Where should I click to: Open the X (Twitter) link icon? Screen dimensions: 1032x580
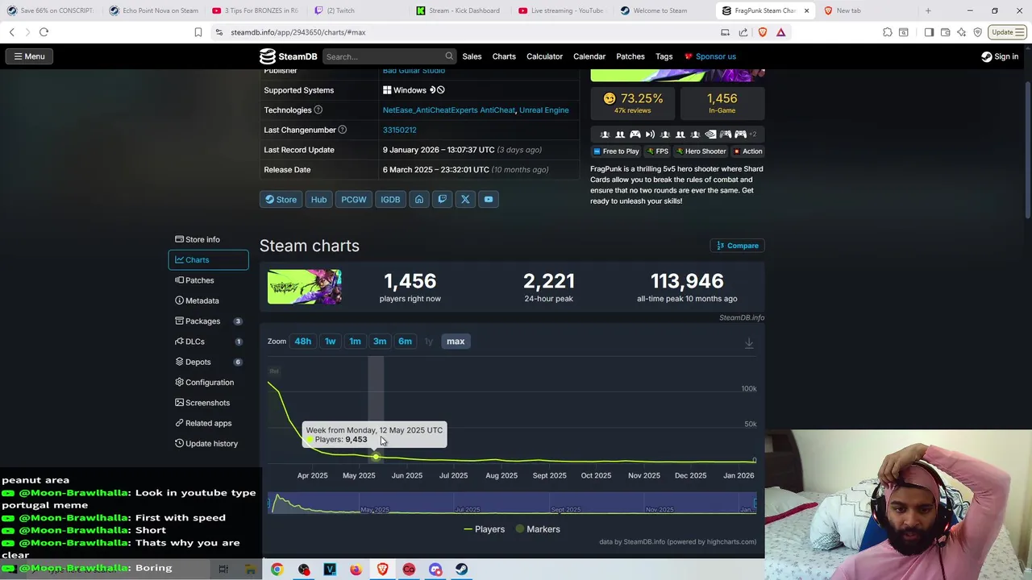(465, 200)
